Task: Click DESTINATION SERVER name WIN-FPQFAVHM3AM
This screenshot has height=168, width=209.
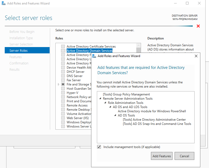Action: (185, 19)
